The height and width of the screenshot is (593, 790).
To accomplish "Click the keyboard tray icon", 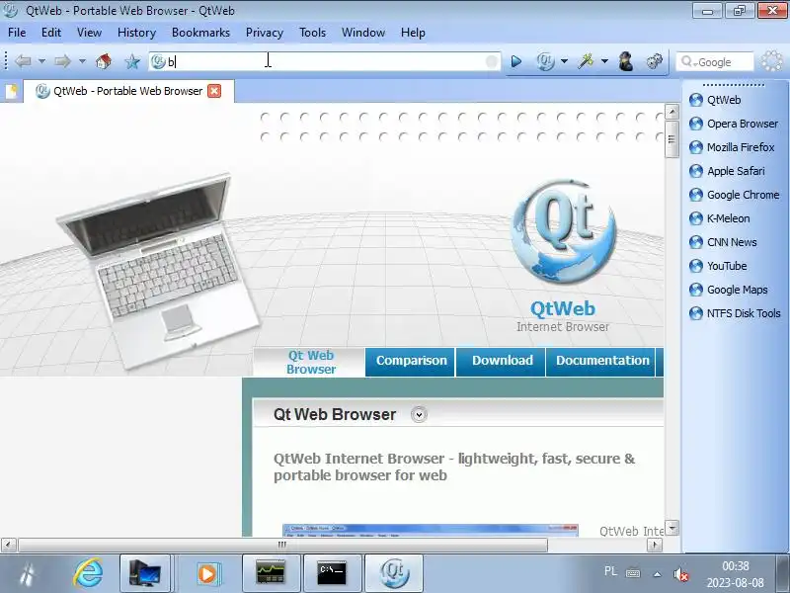I will (x=633, y=573).
